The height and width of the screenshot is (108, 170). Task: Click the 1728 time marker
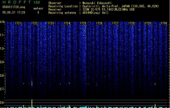click(x=131, y=23)
